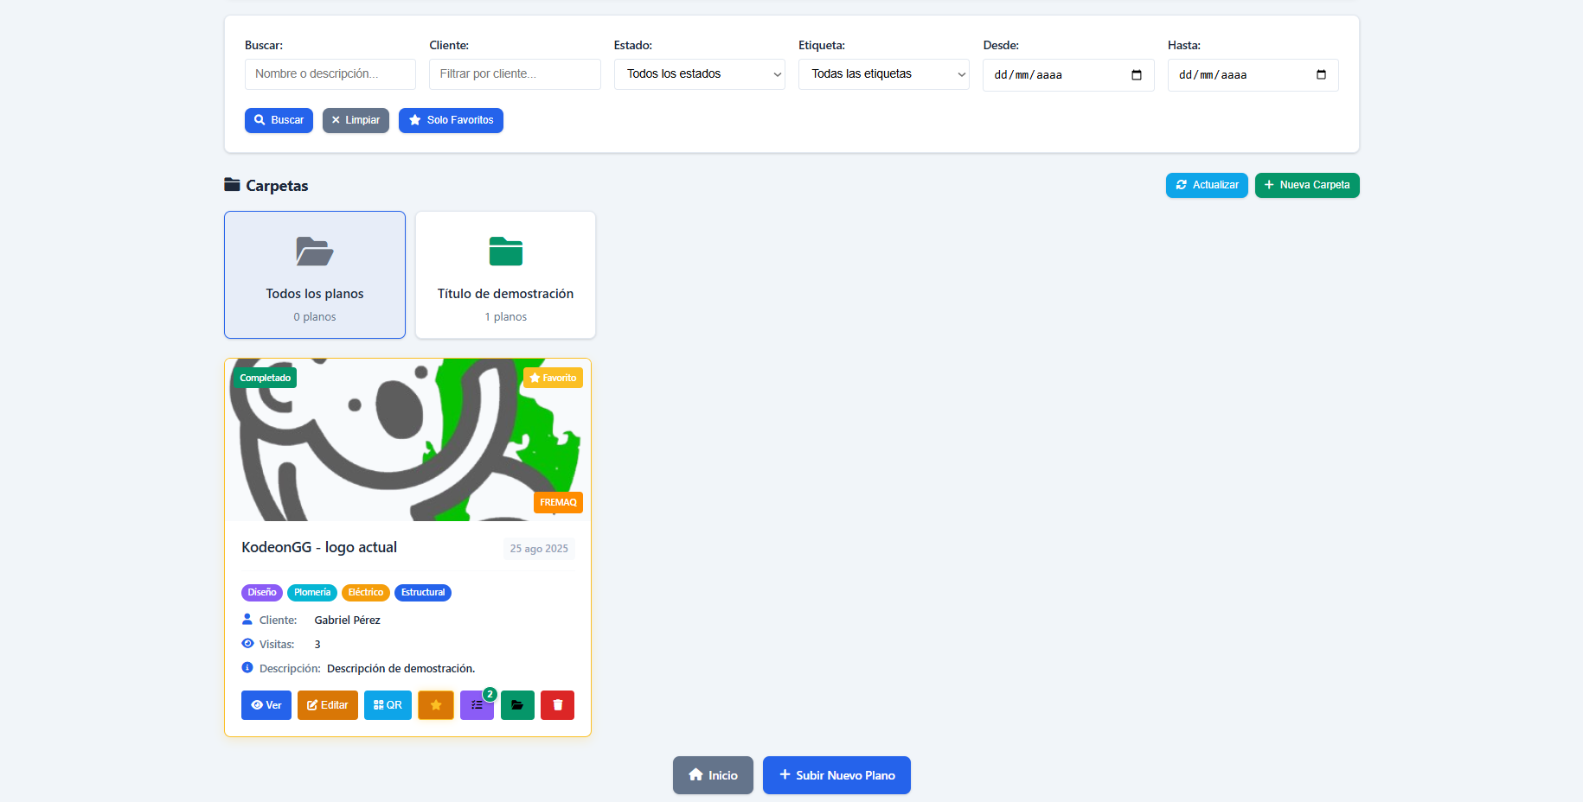Focus the Cliente filter input field
Image resolution: width=1583 pixels, height=802 pixels.
point(515,74)
